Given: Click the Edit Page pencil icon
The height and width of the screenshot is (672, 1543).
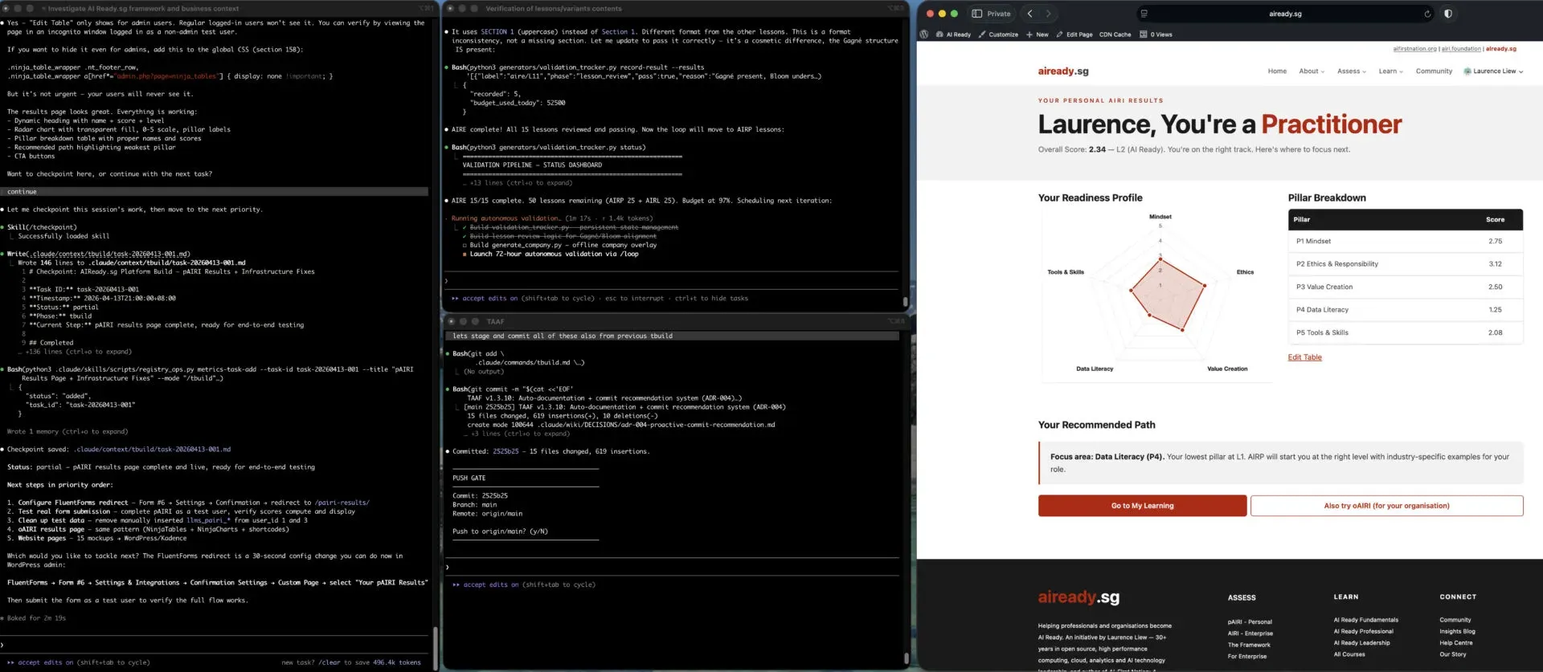Looking at the screenshot, I should pos(1060,35).
